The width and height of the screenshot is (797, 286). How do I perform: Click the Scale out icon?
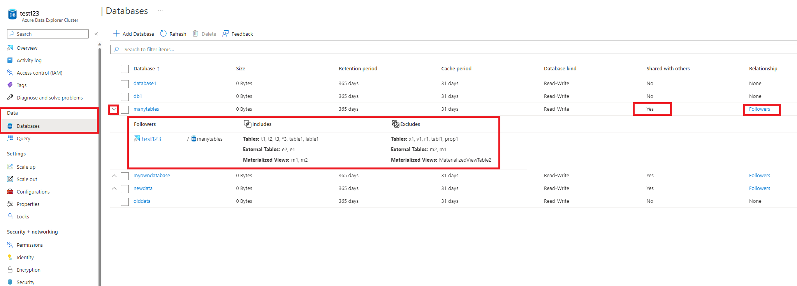10,179
